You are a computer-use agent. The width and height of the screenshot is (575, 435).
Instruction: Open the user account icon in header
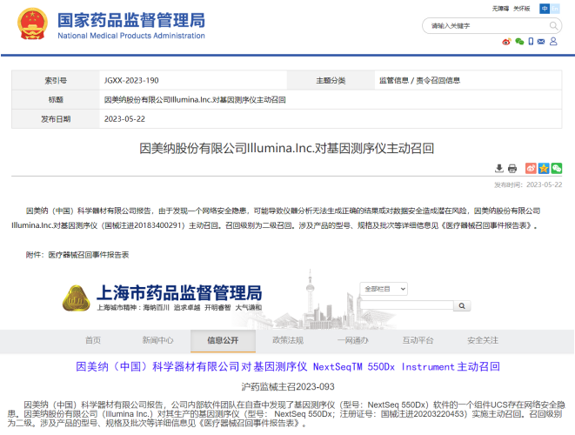coord(554,41)
